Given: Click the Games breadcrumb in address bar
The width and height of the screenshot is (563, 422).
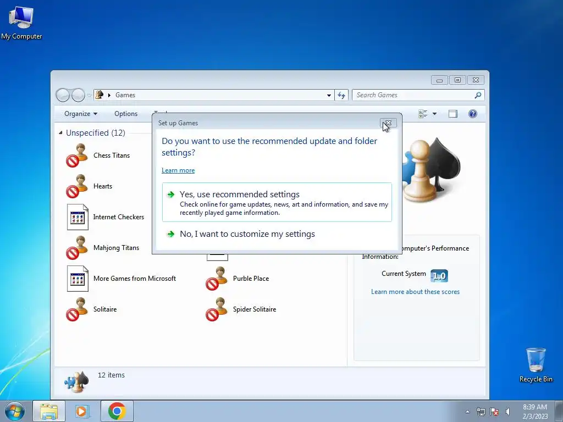Looking at the screenshot, I should tap(125, 95).
